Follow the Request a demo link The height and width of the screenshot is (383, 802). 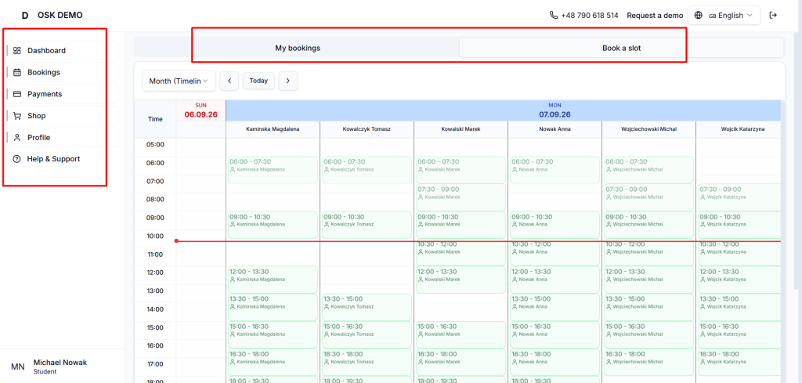click(x=655, y=16)
